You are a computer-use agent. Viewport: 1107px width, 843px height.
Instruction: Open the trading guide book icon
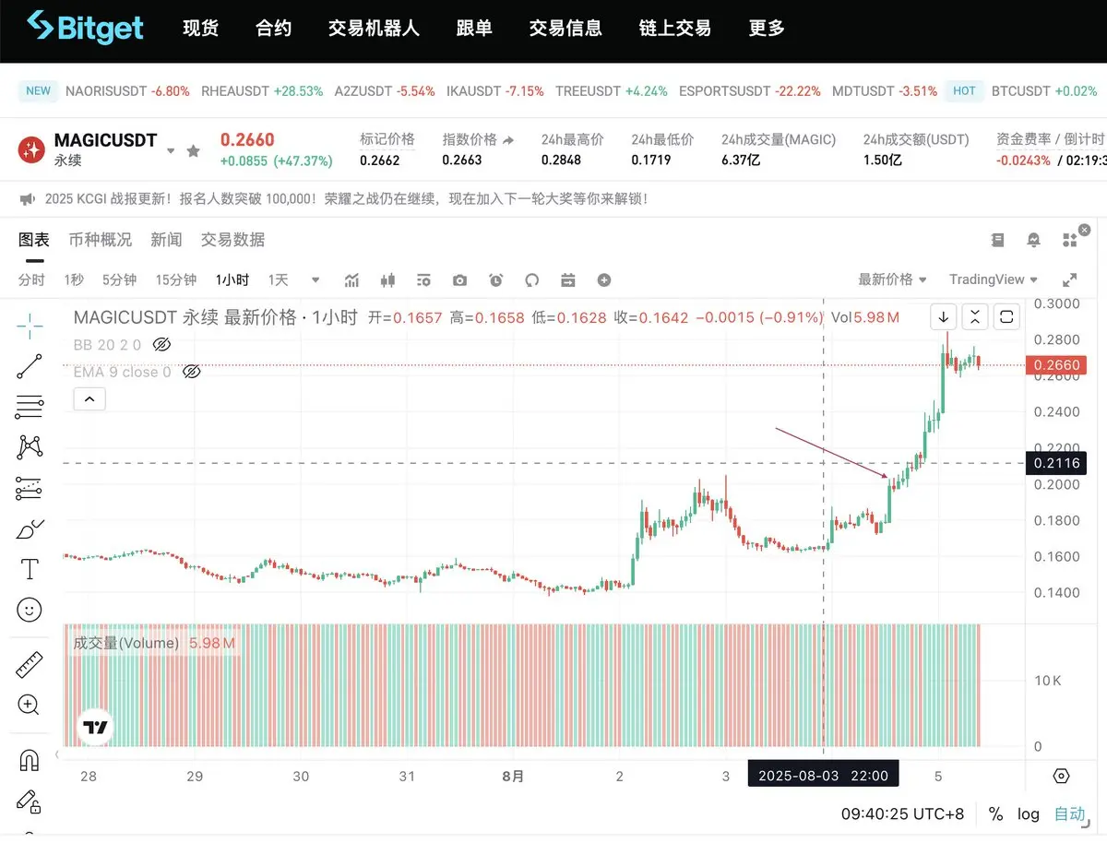point(997,240)
